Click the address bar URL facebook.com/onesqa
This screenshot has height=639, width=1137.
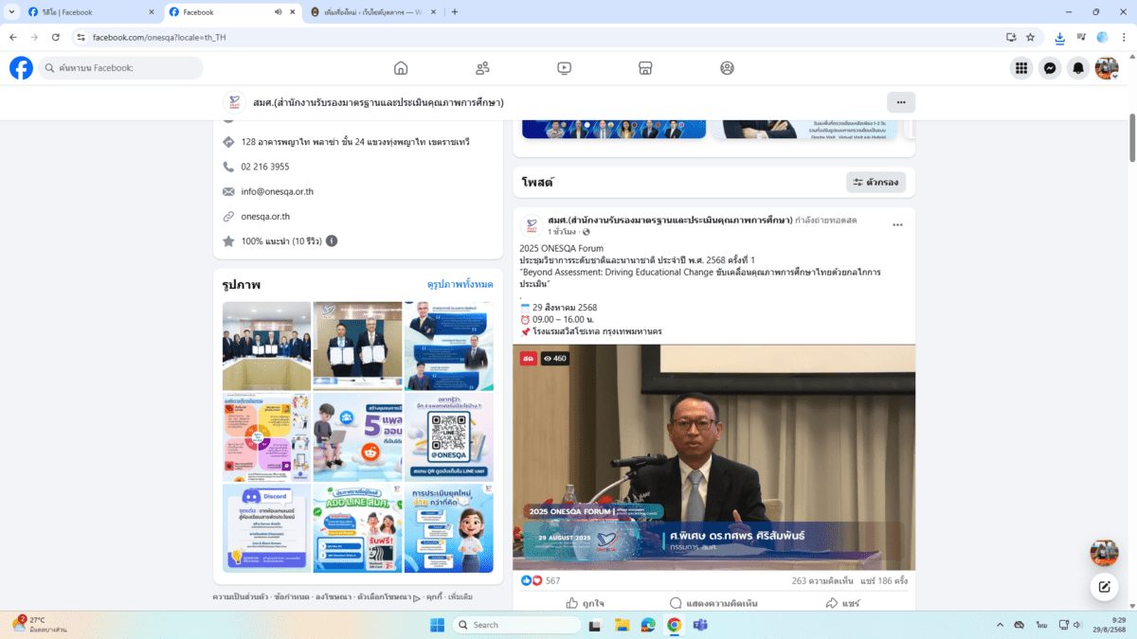pyautogui.click(x=159, y=37)
